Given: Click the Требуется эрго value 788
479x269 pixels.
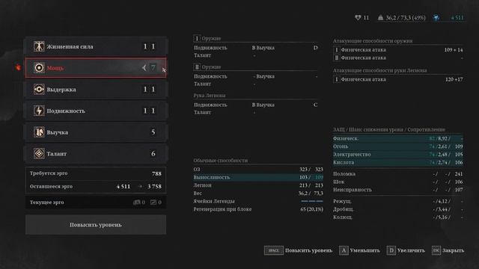Looking at the screenshot, I should [x=156, y=173].
